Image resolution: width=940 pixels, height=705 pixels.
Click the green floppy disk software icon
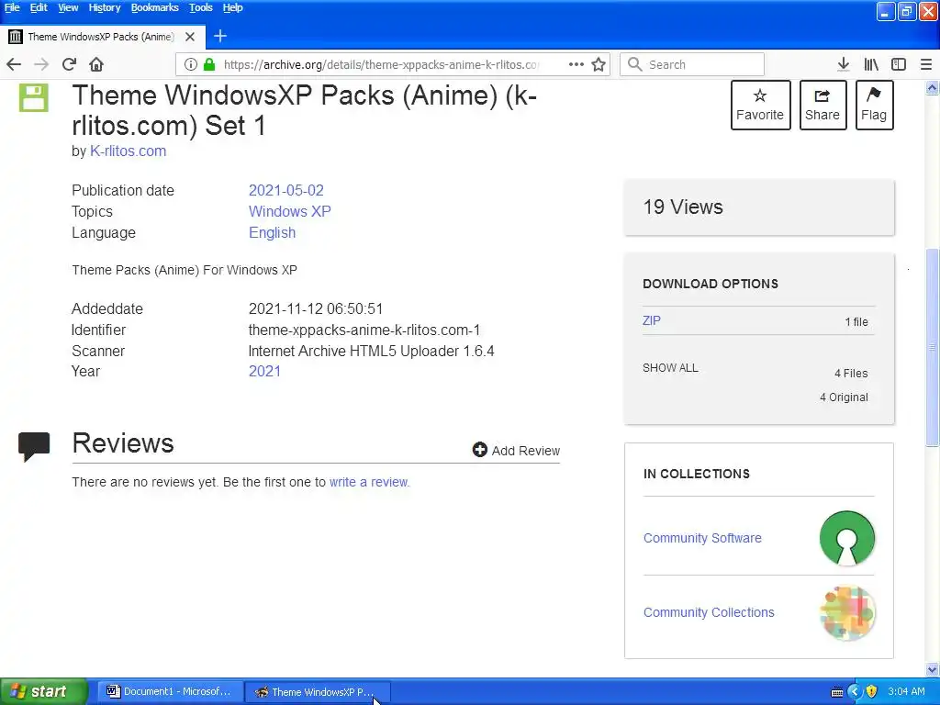point(34,97)
